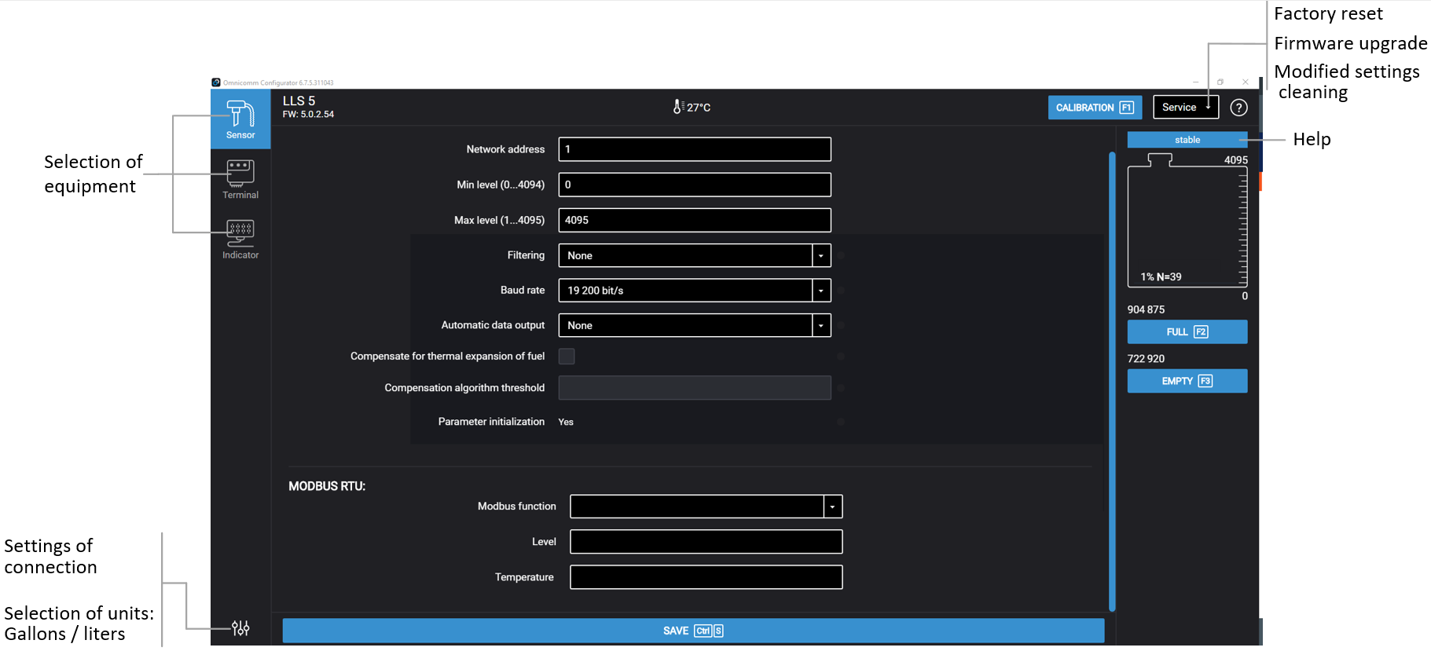Click the Modbus Level input field

click(706, 542)
